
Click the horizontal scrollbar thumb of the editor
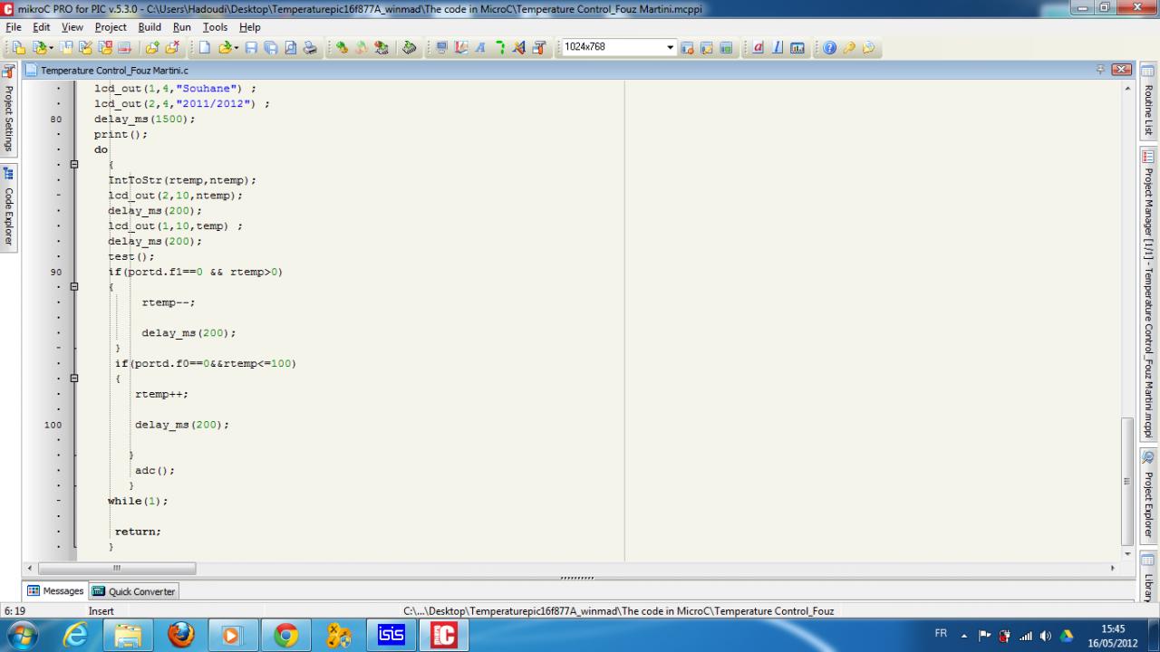(x=117, y=569)
